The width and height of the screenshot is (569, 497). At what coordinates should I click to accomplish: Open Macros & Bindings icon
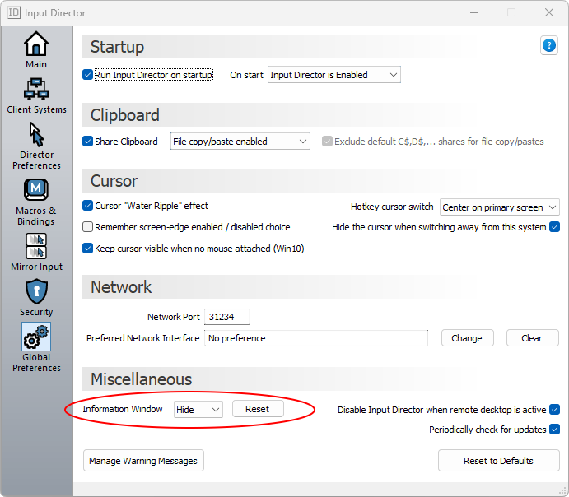coord(36,190)
